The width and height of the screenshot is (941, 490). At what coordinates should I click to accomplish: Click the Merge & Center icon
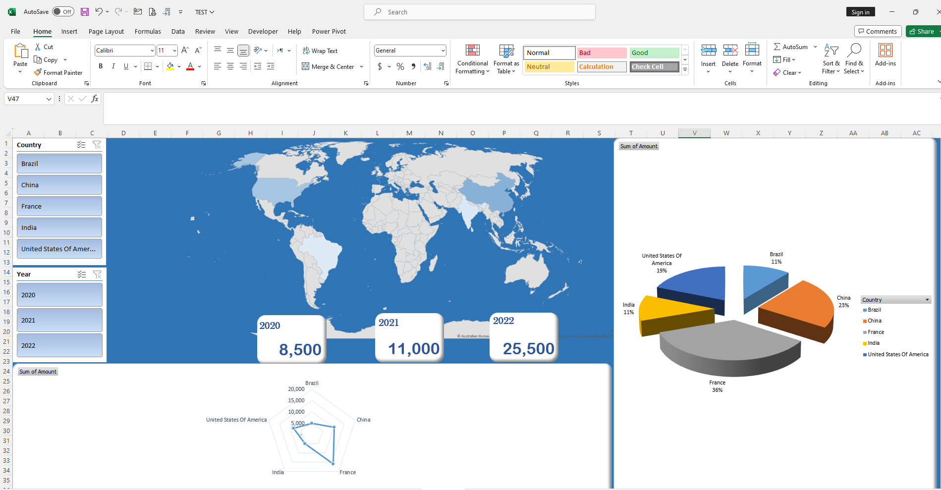pos(306,66)
